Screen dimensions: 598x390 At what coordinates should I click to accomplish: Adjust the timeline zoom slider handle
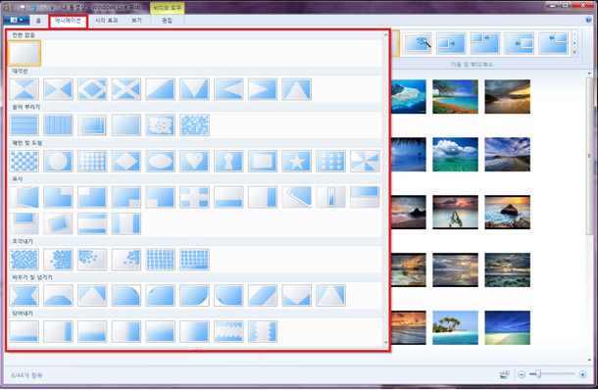pyautogui.click(x=538, y=374)
